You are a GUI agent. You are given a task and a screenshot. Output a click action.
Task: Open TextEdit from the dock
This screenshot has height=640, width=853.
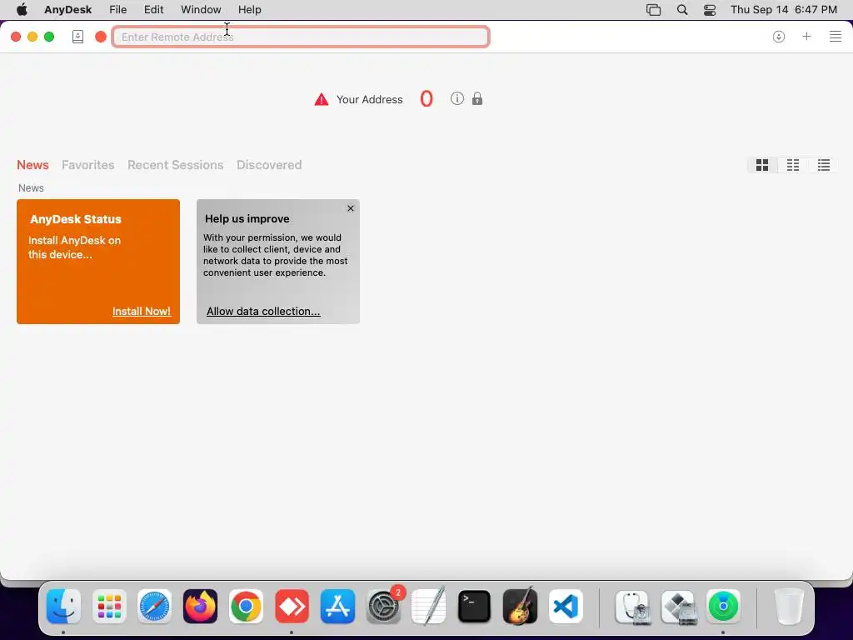click(x=429, y=607)
